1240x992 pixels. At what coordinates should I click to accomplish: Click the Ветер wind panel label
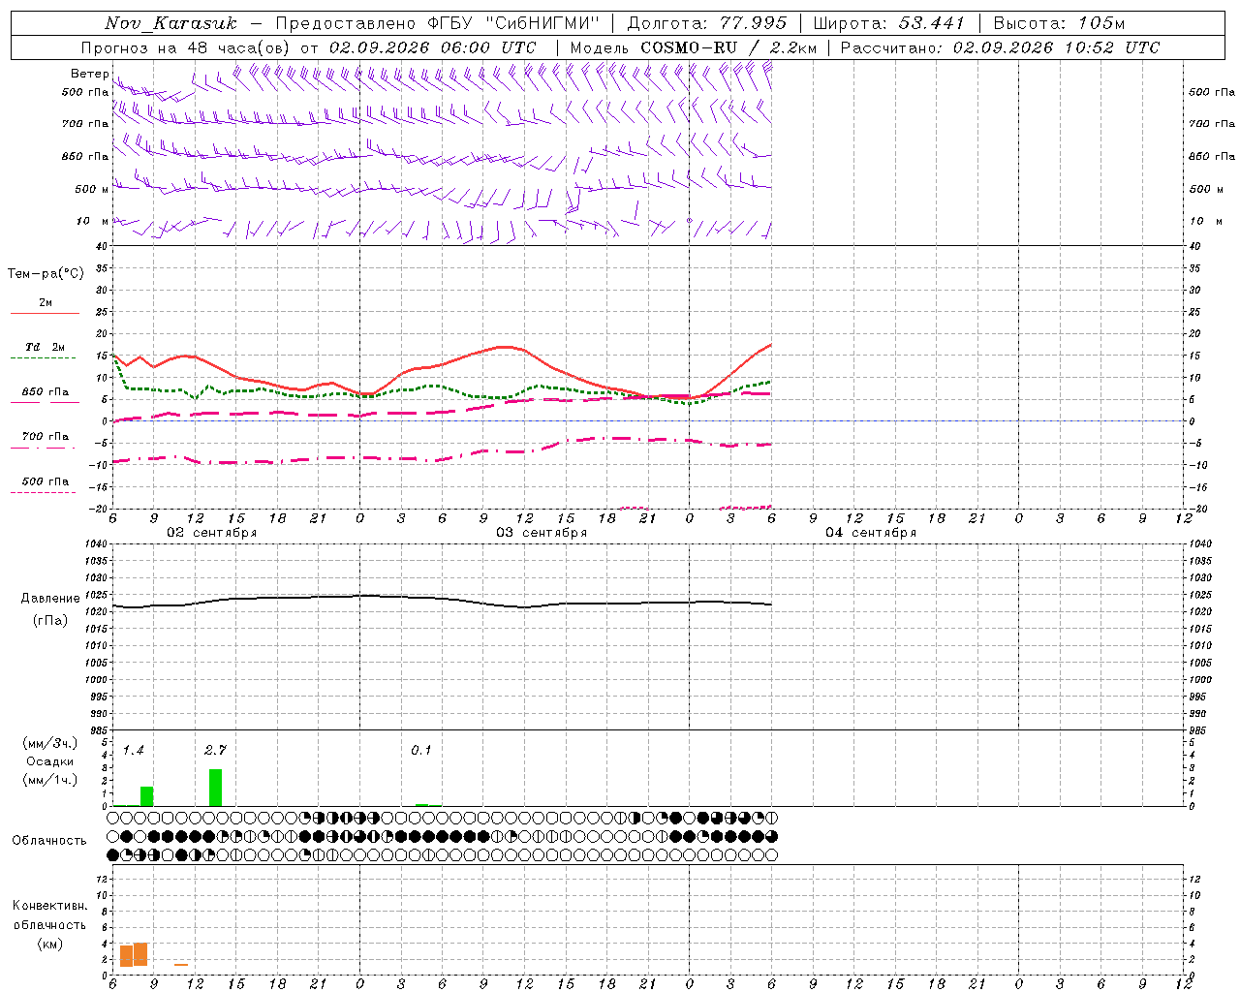[x=89, y=74]
